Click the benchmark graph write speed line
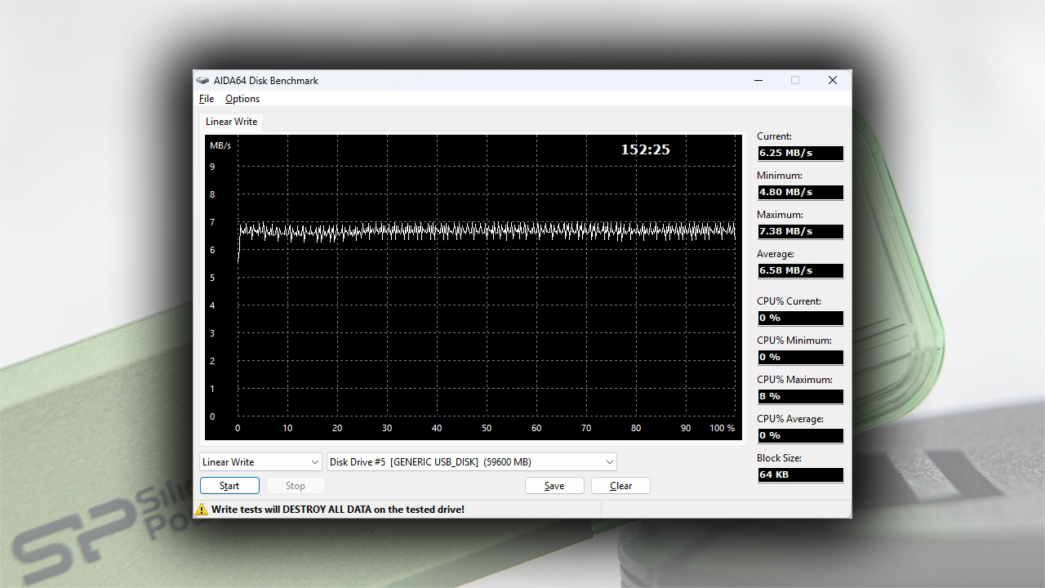The width and height of the screenshot is (1045, 588). [x=490, y=231]
